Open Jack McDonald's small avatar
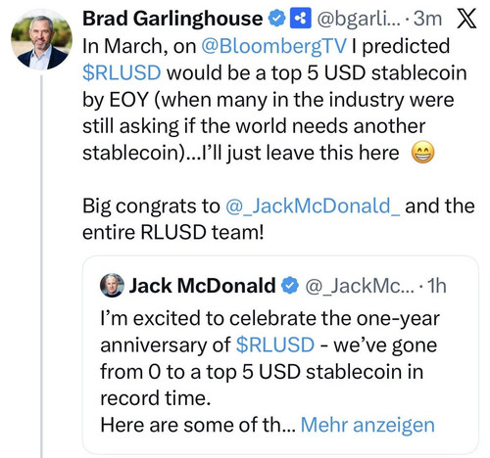 (112, 285)
